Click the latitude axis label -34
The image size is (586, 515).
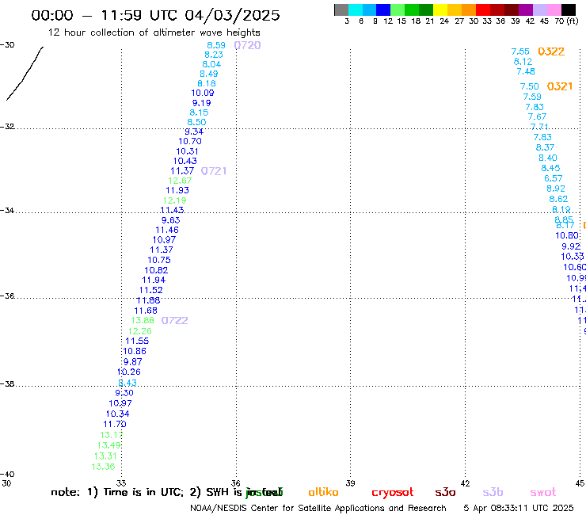(x=7, y=210)
